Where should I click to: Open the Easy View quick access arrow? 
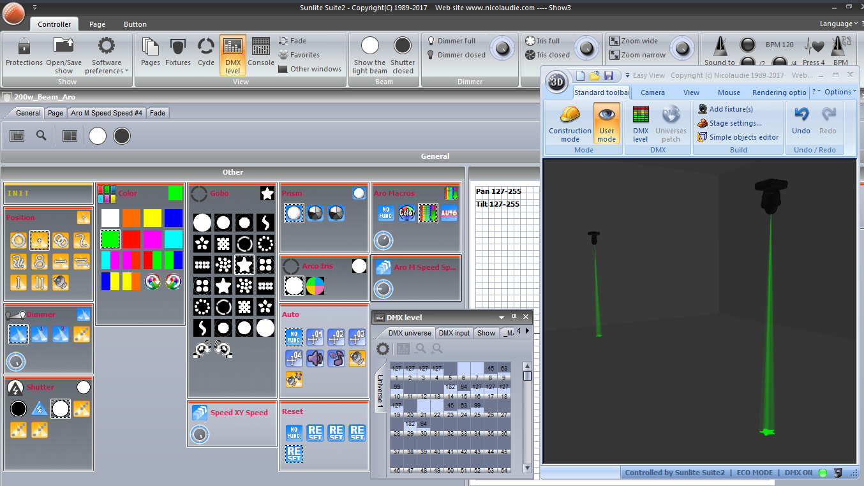(627, 75)
